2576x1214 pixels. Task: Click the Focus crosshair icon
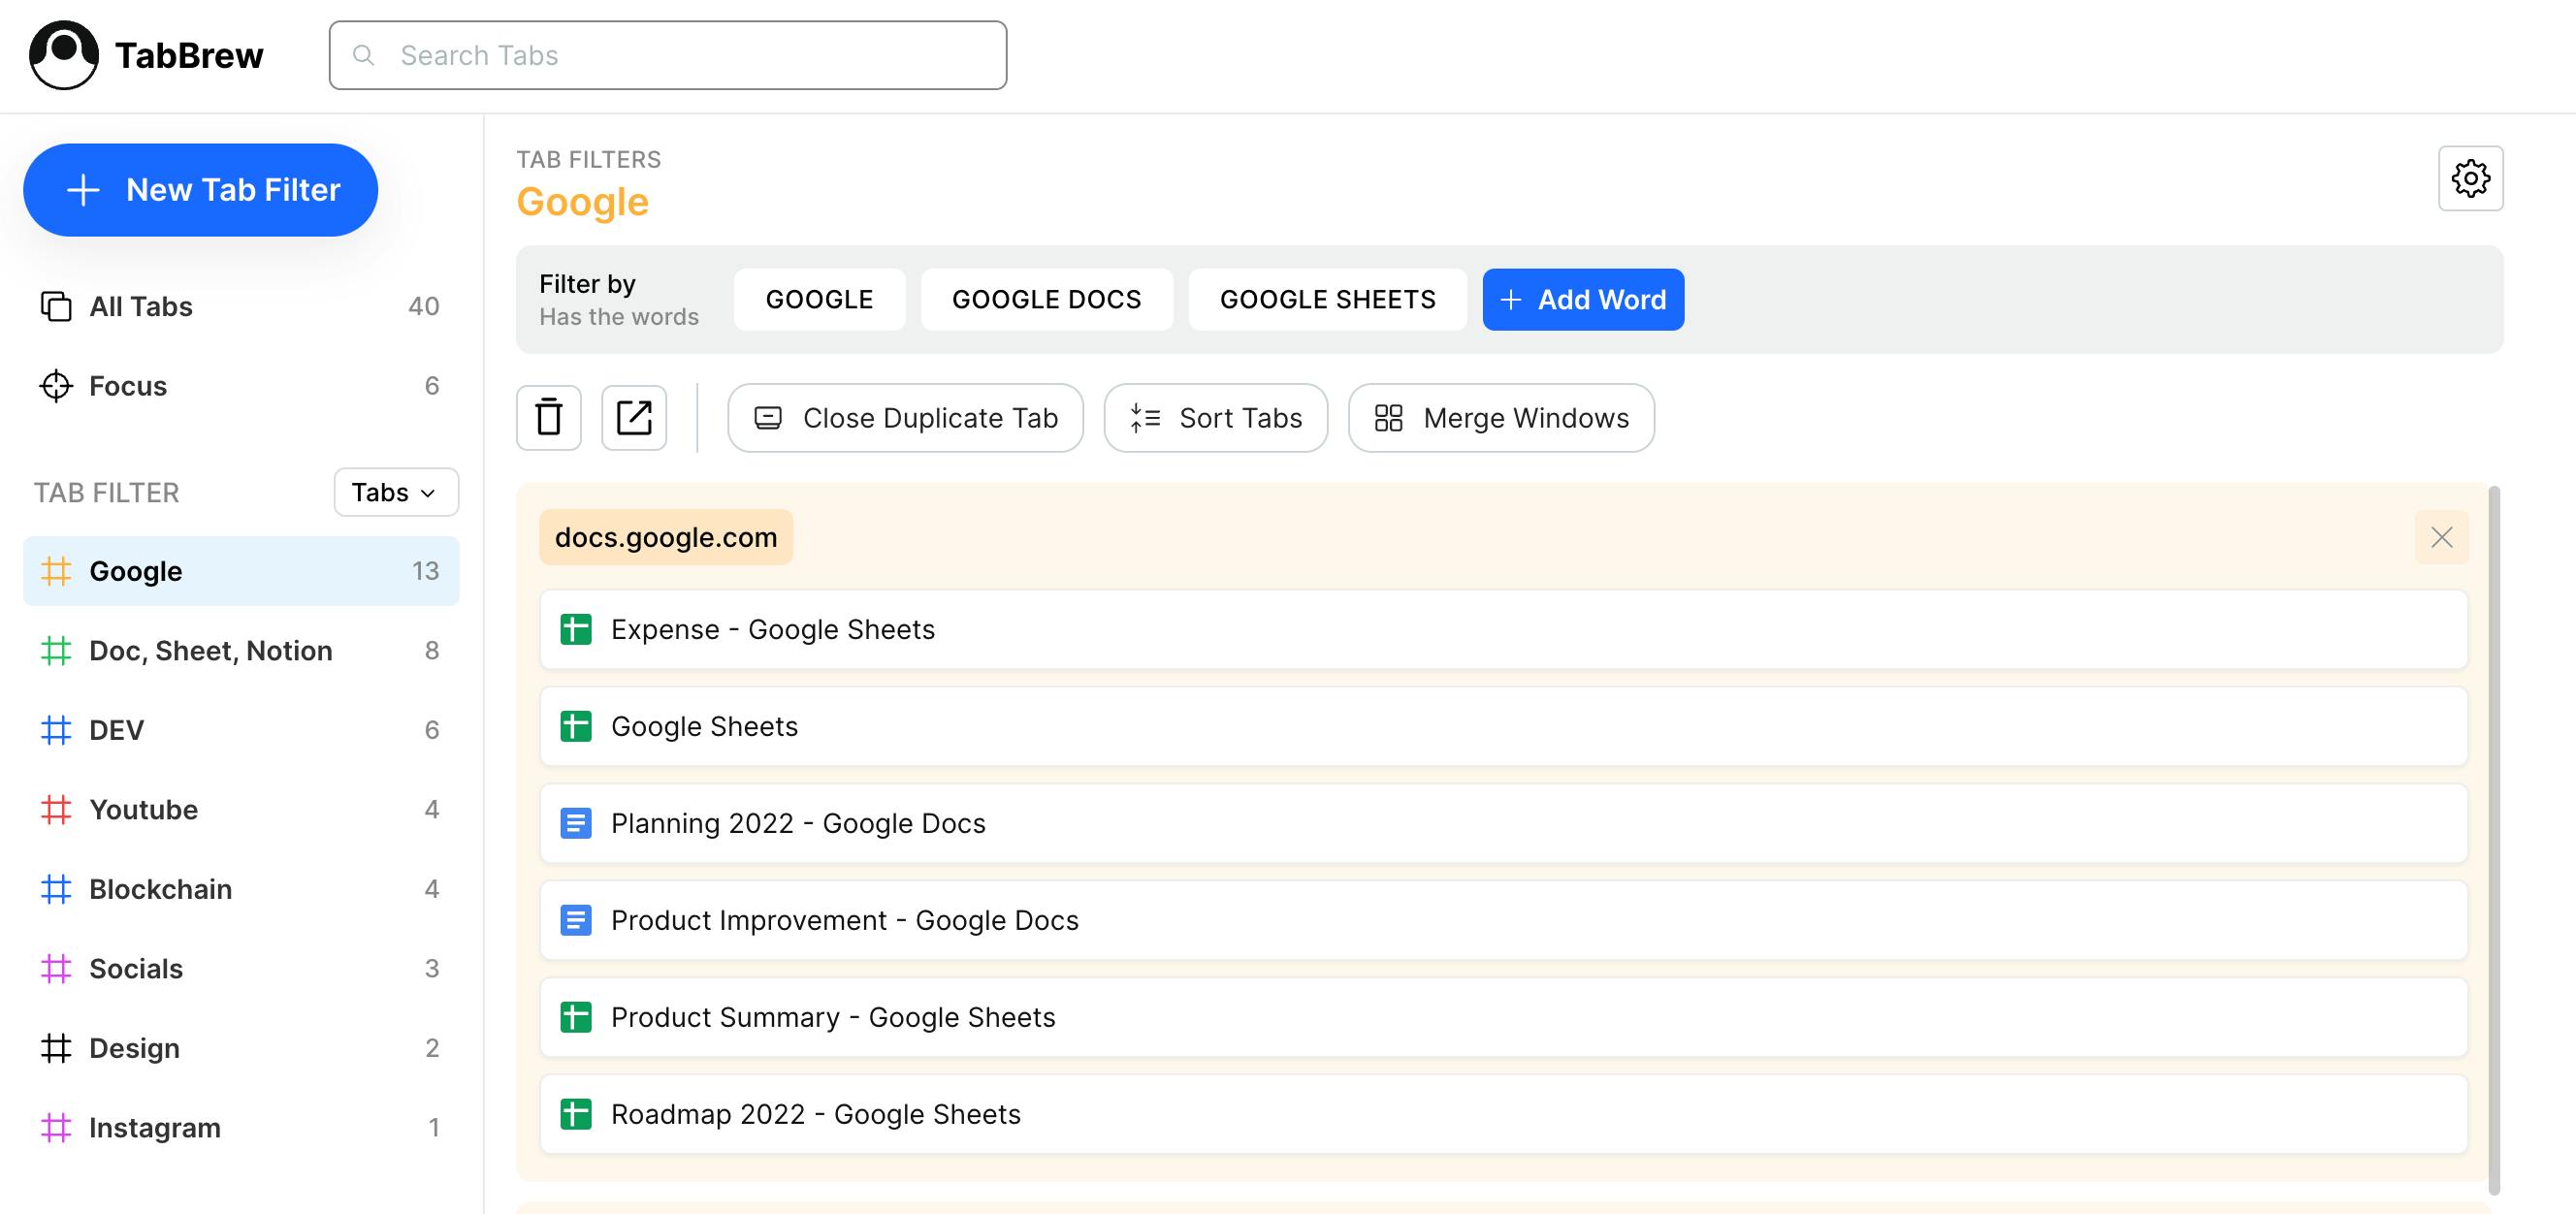pyautogui.click(x=56, y=386)
